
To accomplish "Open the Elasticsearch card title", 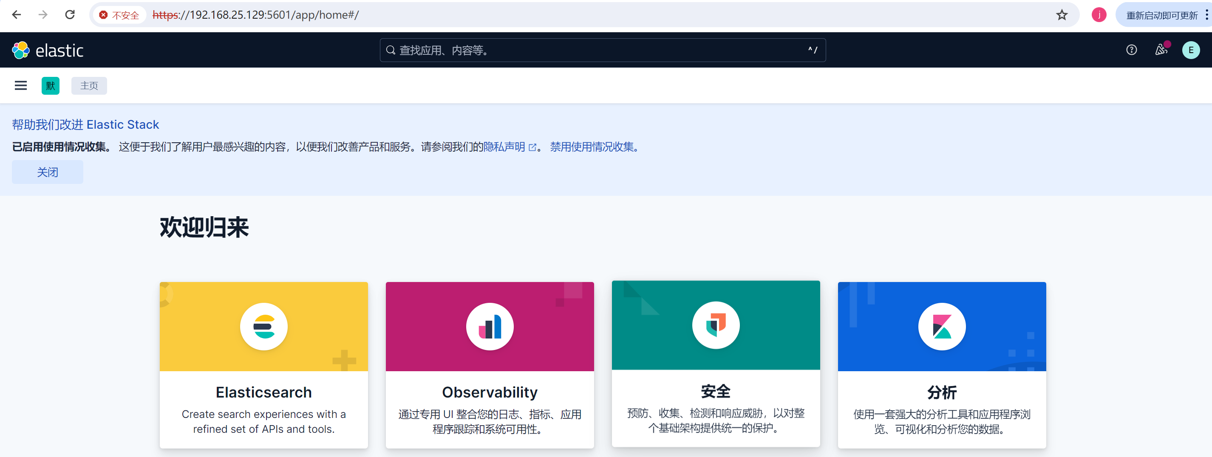I will [264, 392].
